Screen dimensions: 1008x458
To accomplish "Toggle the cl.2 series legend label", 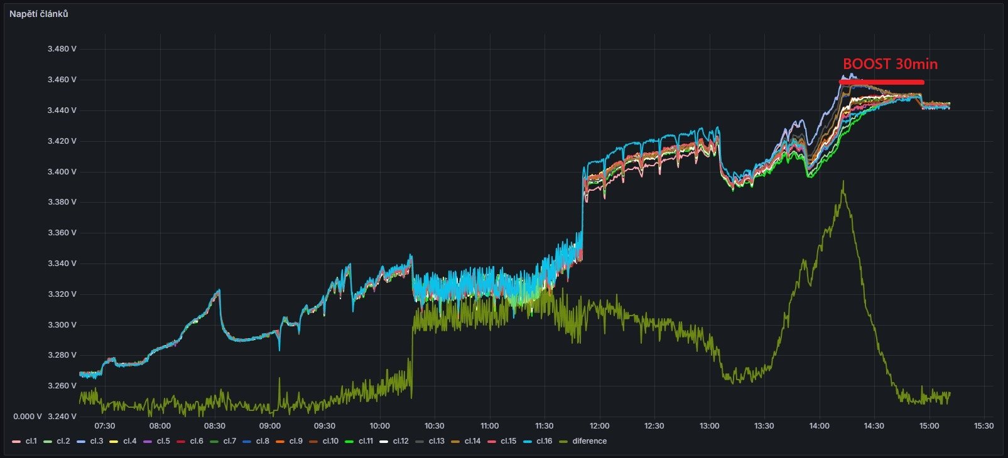I will (x=63, y=441).
